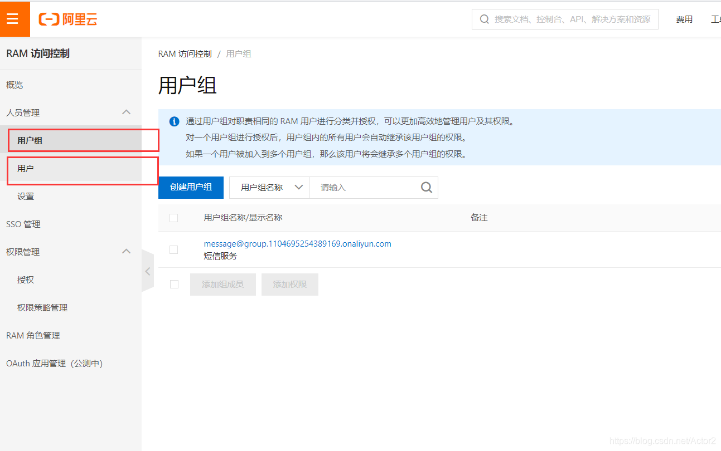Open the 用户组名称 filter dropdown
The image size is (721, 451).
coord(269,188)
